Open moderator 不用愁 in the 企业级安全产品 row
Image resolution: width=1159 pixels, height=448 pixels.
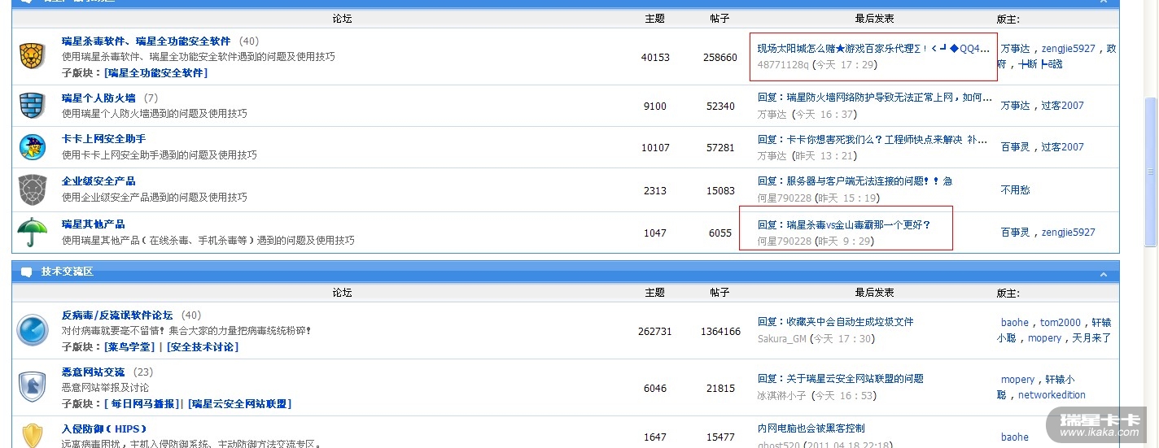click(x=1015, y=189)
